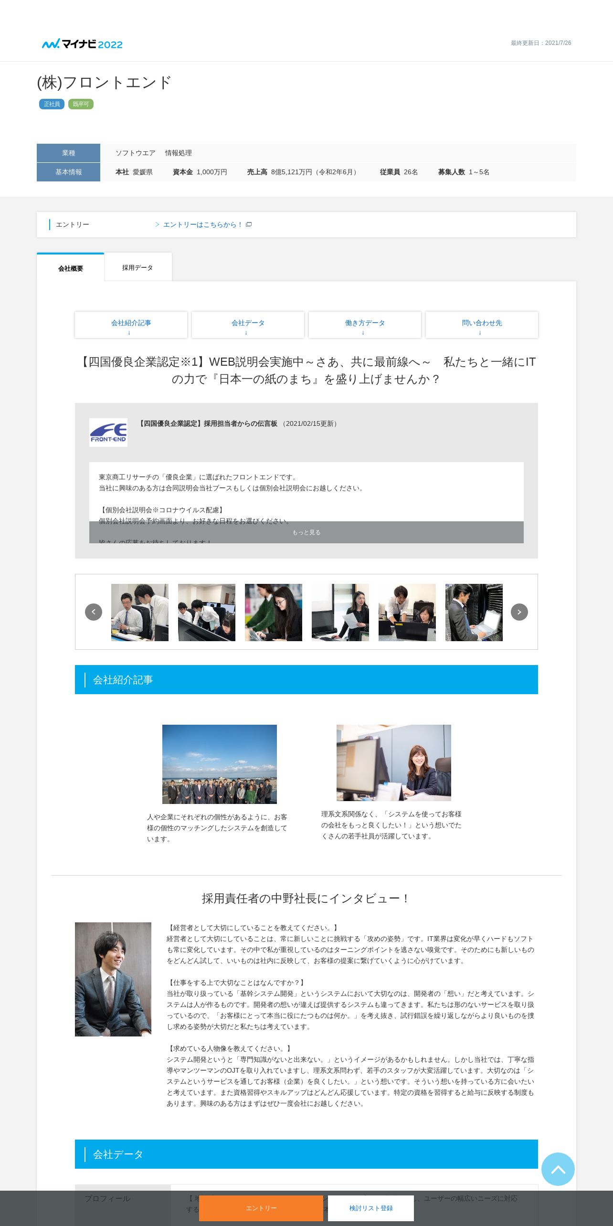Click the 基本情報 table header
Image resolution: width=613 pixels, height=1226 pixels.
coord(68,172)
